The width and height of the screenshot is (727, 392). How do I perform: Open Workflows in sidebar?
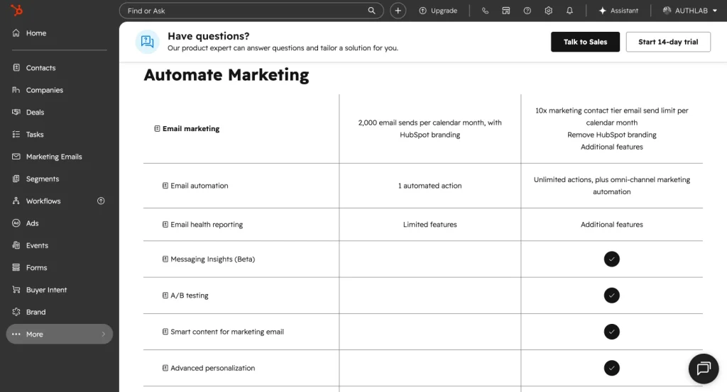click(60, 201)
